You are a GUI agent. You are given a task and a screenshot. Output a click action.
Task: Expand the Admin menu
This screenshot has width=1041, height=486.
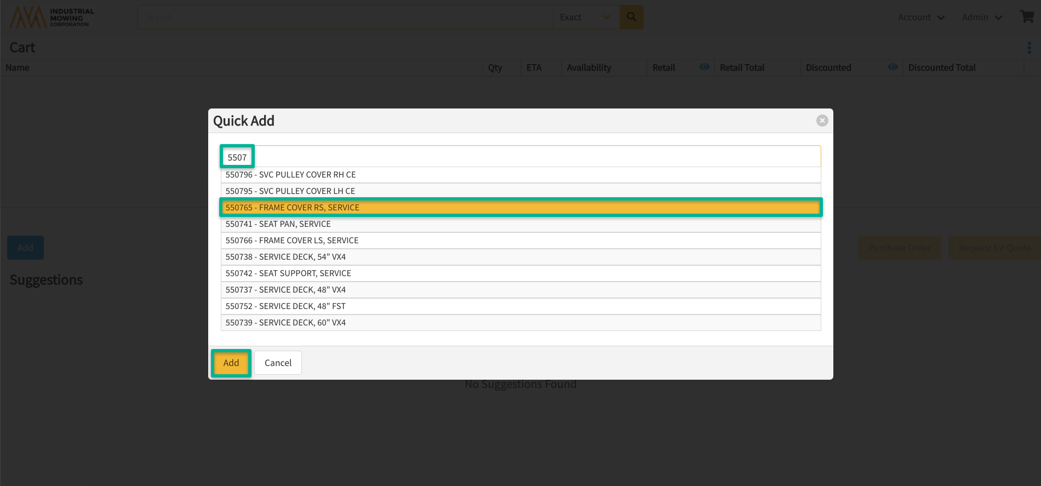[x=982, y=18]
